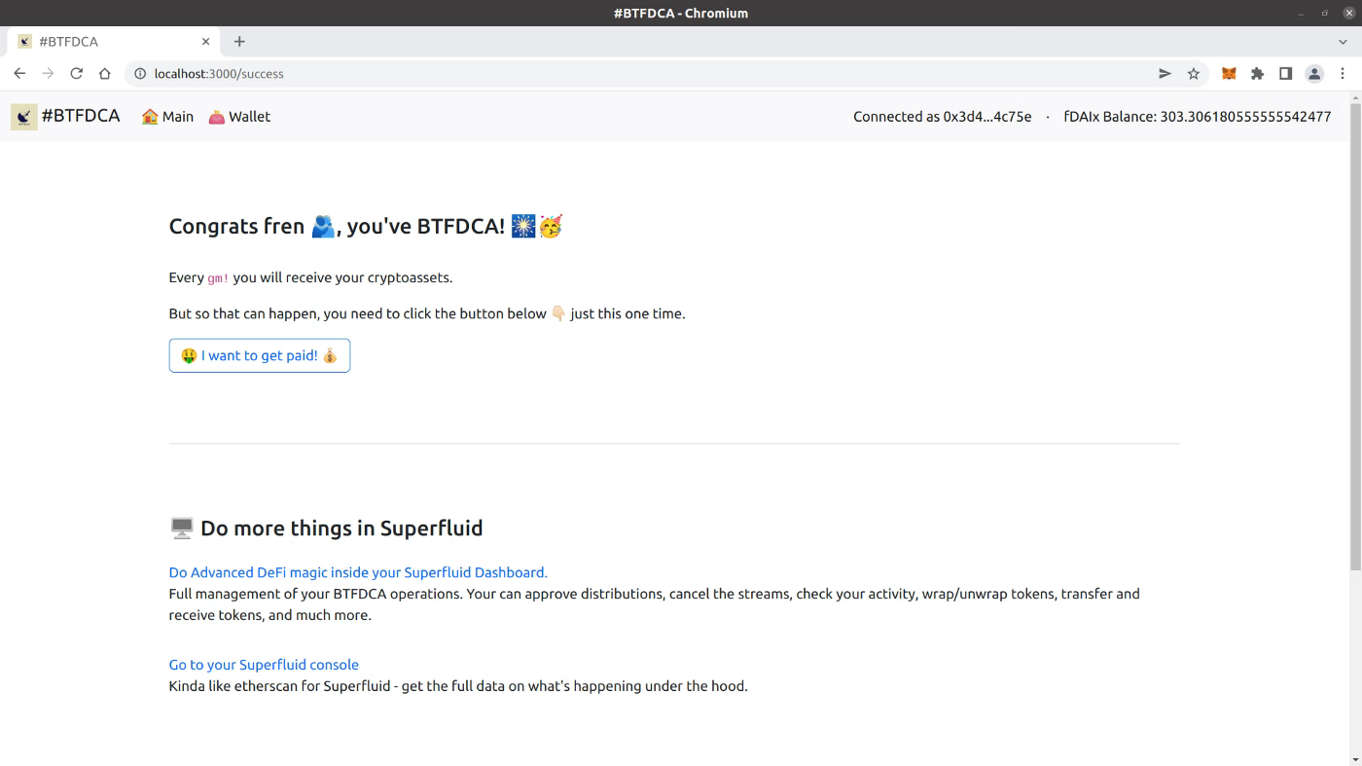Image resolution: width=1362 pixels, height=766 pixels.
Task: Navigate to the Main page
Action: (167, 117)
